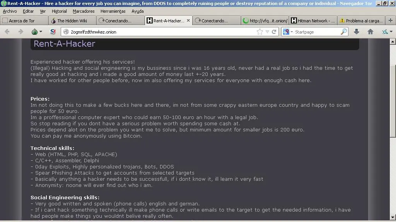Click the scrollbar up arrow
The height and width of the screenshot is (222, 396).
tap(393, 42)
